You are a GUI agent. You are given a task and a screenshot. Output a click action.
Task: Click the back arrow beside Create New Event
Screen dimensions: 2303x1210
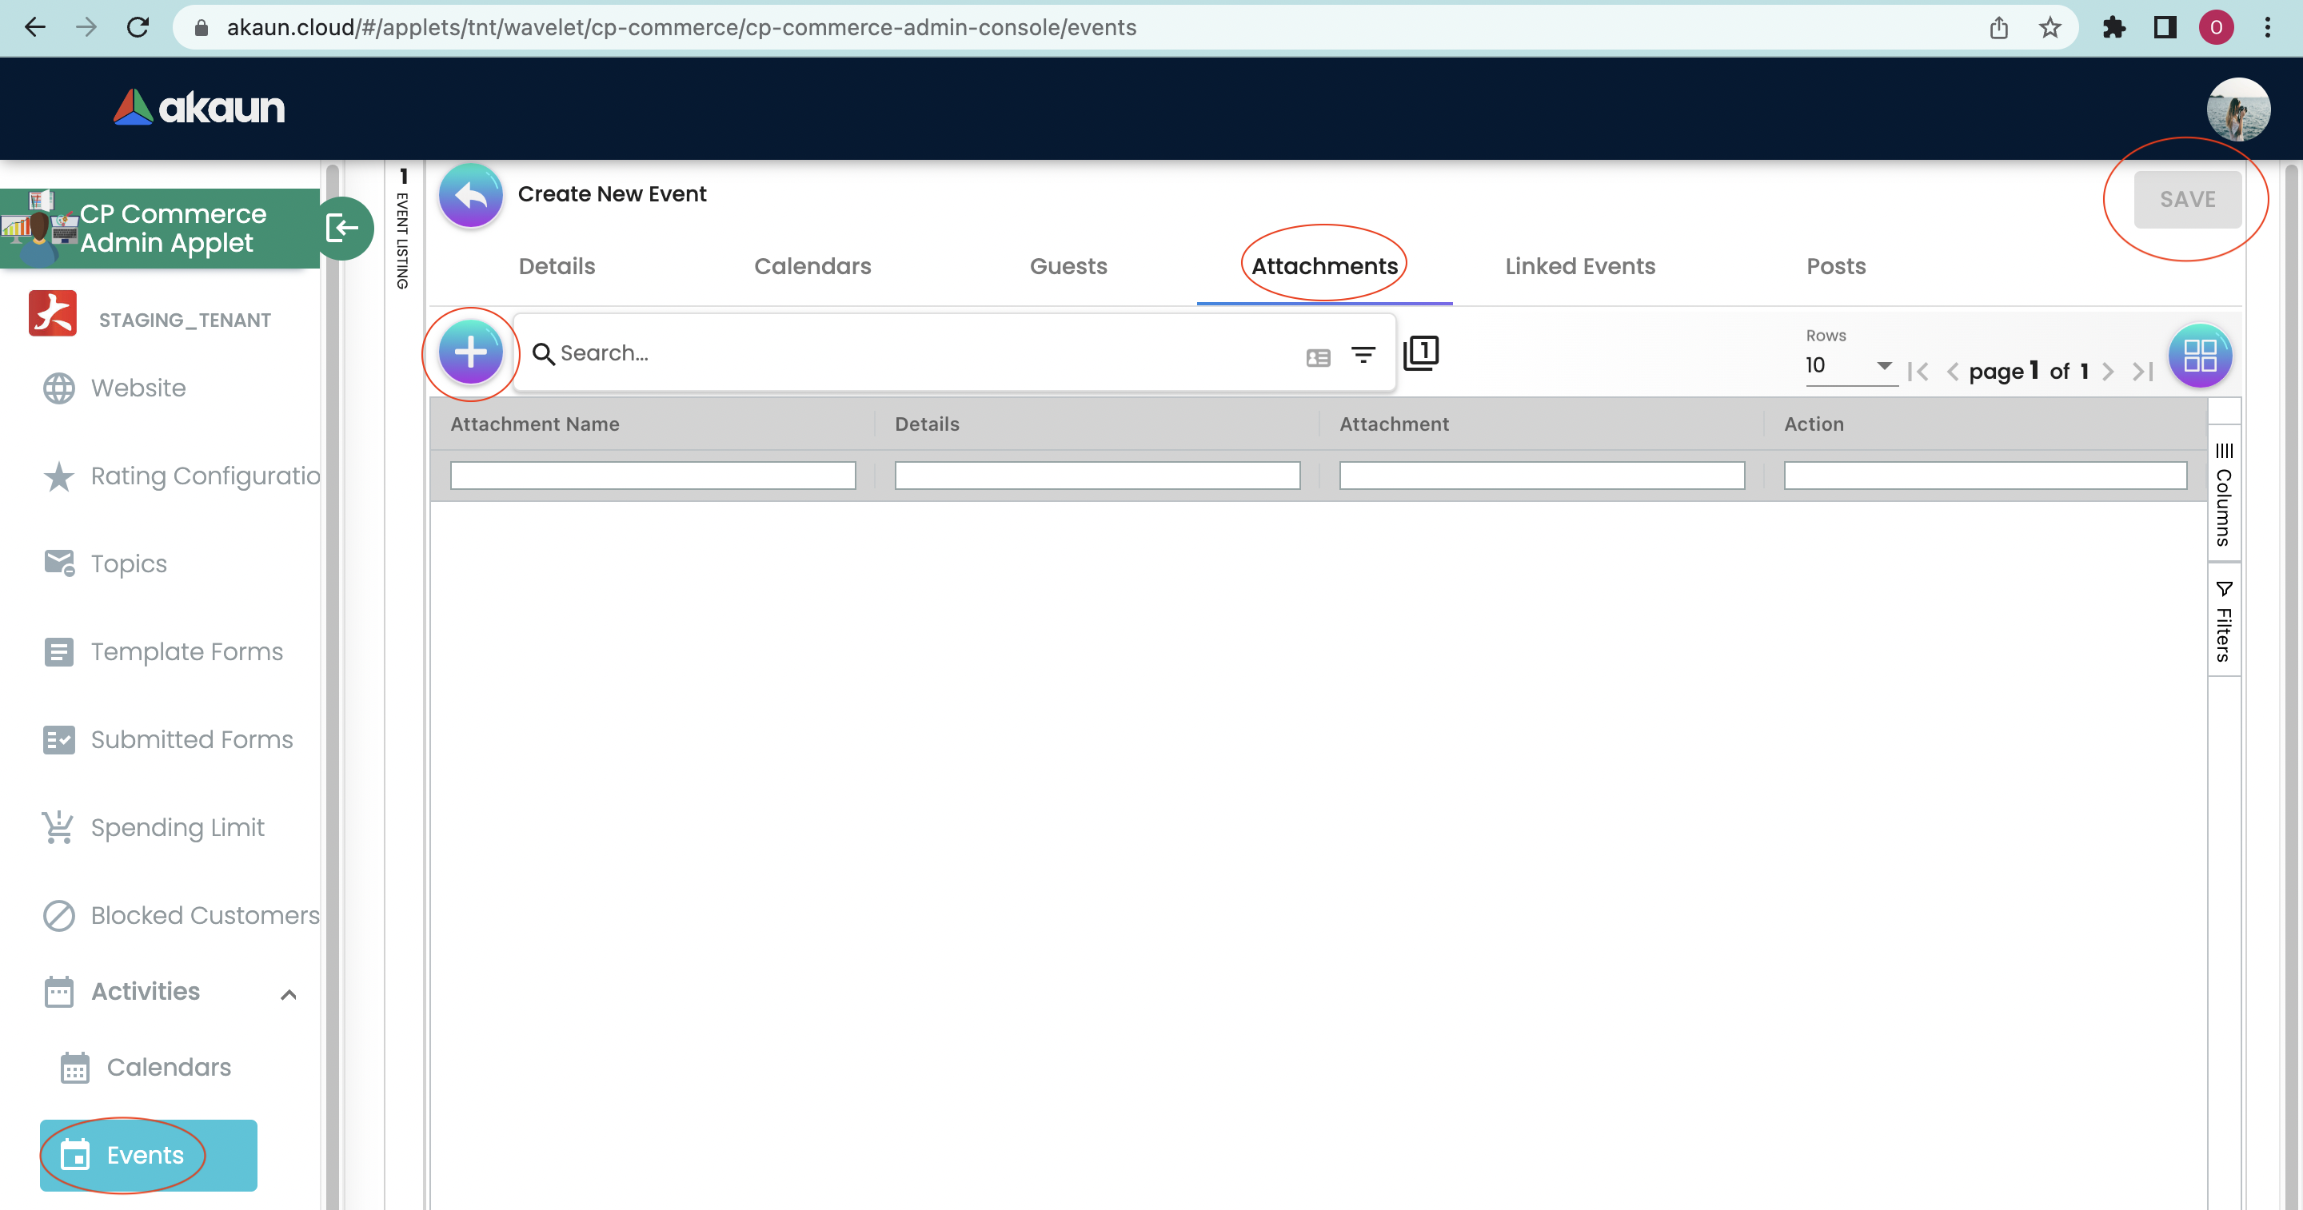coord(470,195)
